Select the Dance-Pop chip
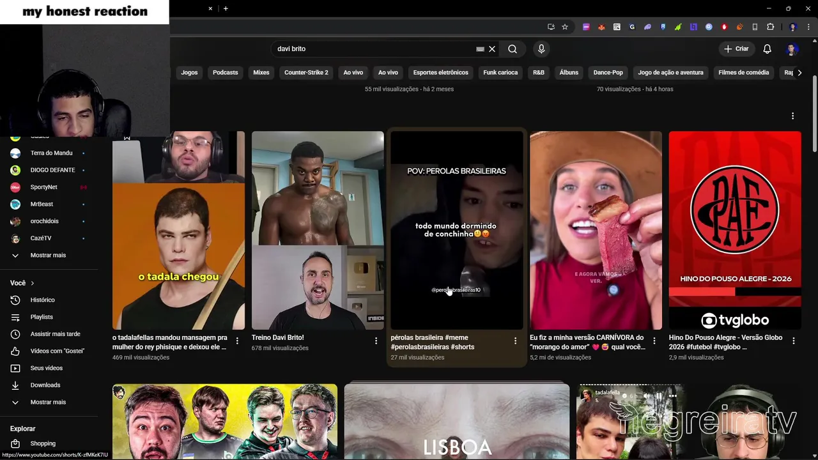This screenshot has width=818, height=460. [608, 73]
